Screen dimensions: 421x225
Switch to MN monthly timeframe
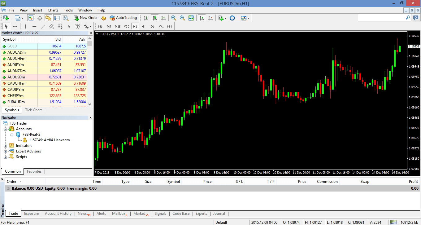tap(170, 27)
